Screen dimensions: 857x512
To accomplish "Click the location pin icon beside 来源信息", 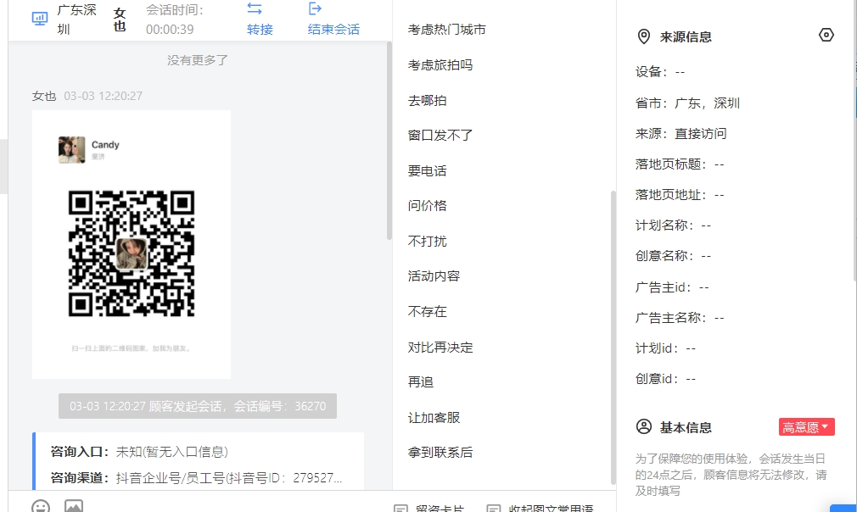I will pyautogui.click(x=644, y=36).
